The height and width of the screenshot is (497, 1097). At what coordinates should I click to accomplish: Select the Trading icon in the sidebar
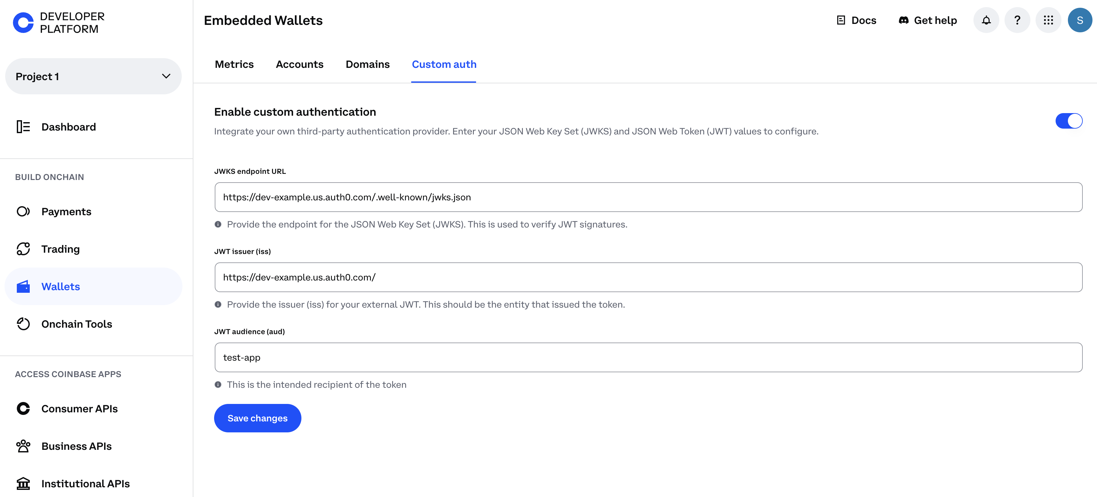(23, 248)
